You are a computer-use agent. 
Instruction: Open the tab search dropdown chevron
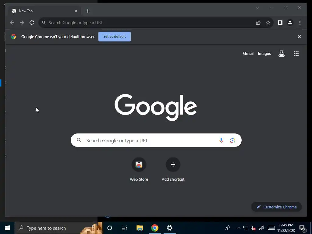(x=257, y=8)
